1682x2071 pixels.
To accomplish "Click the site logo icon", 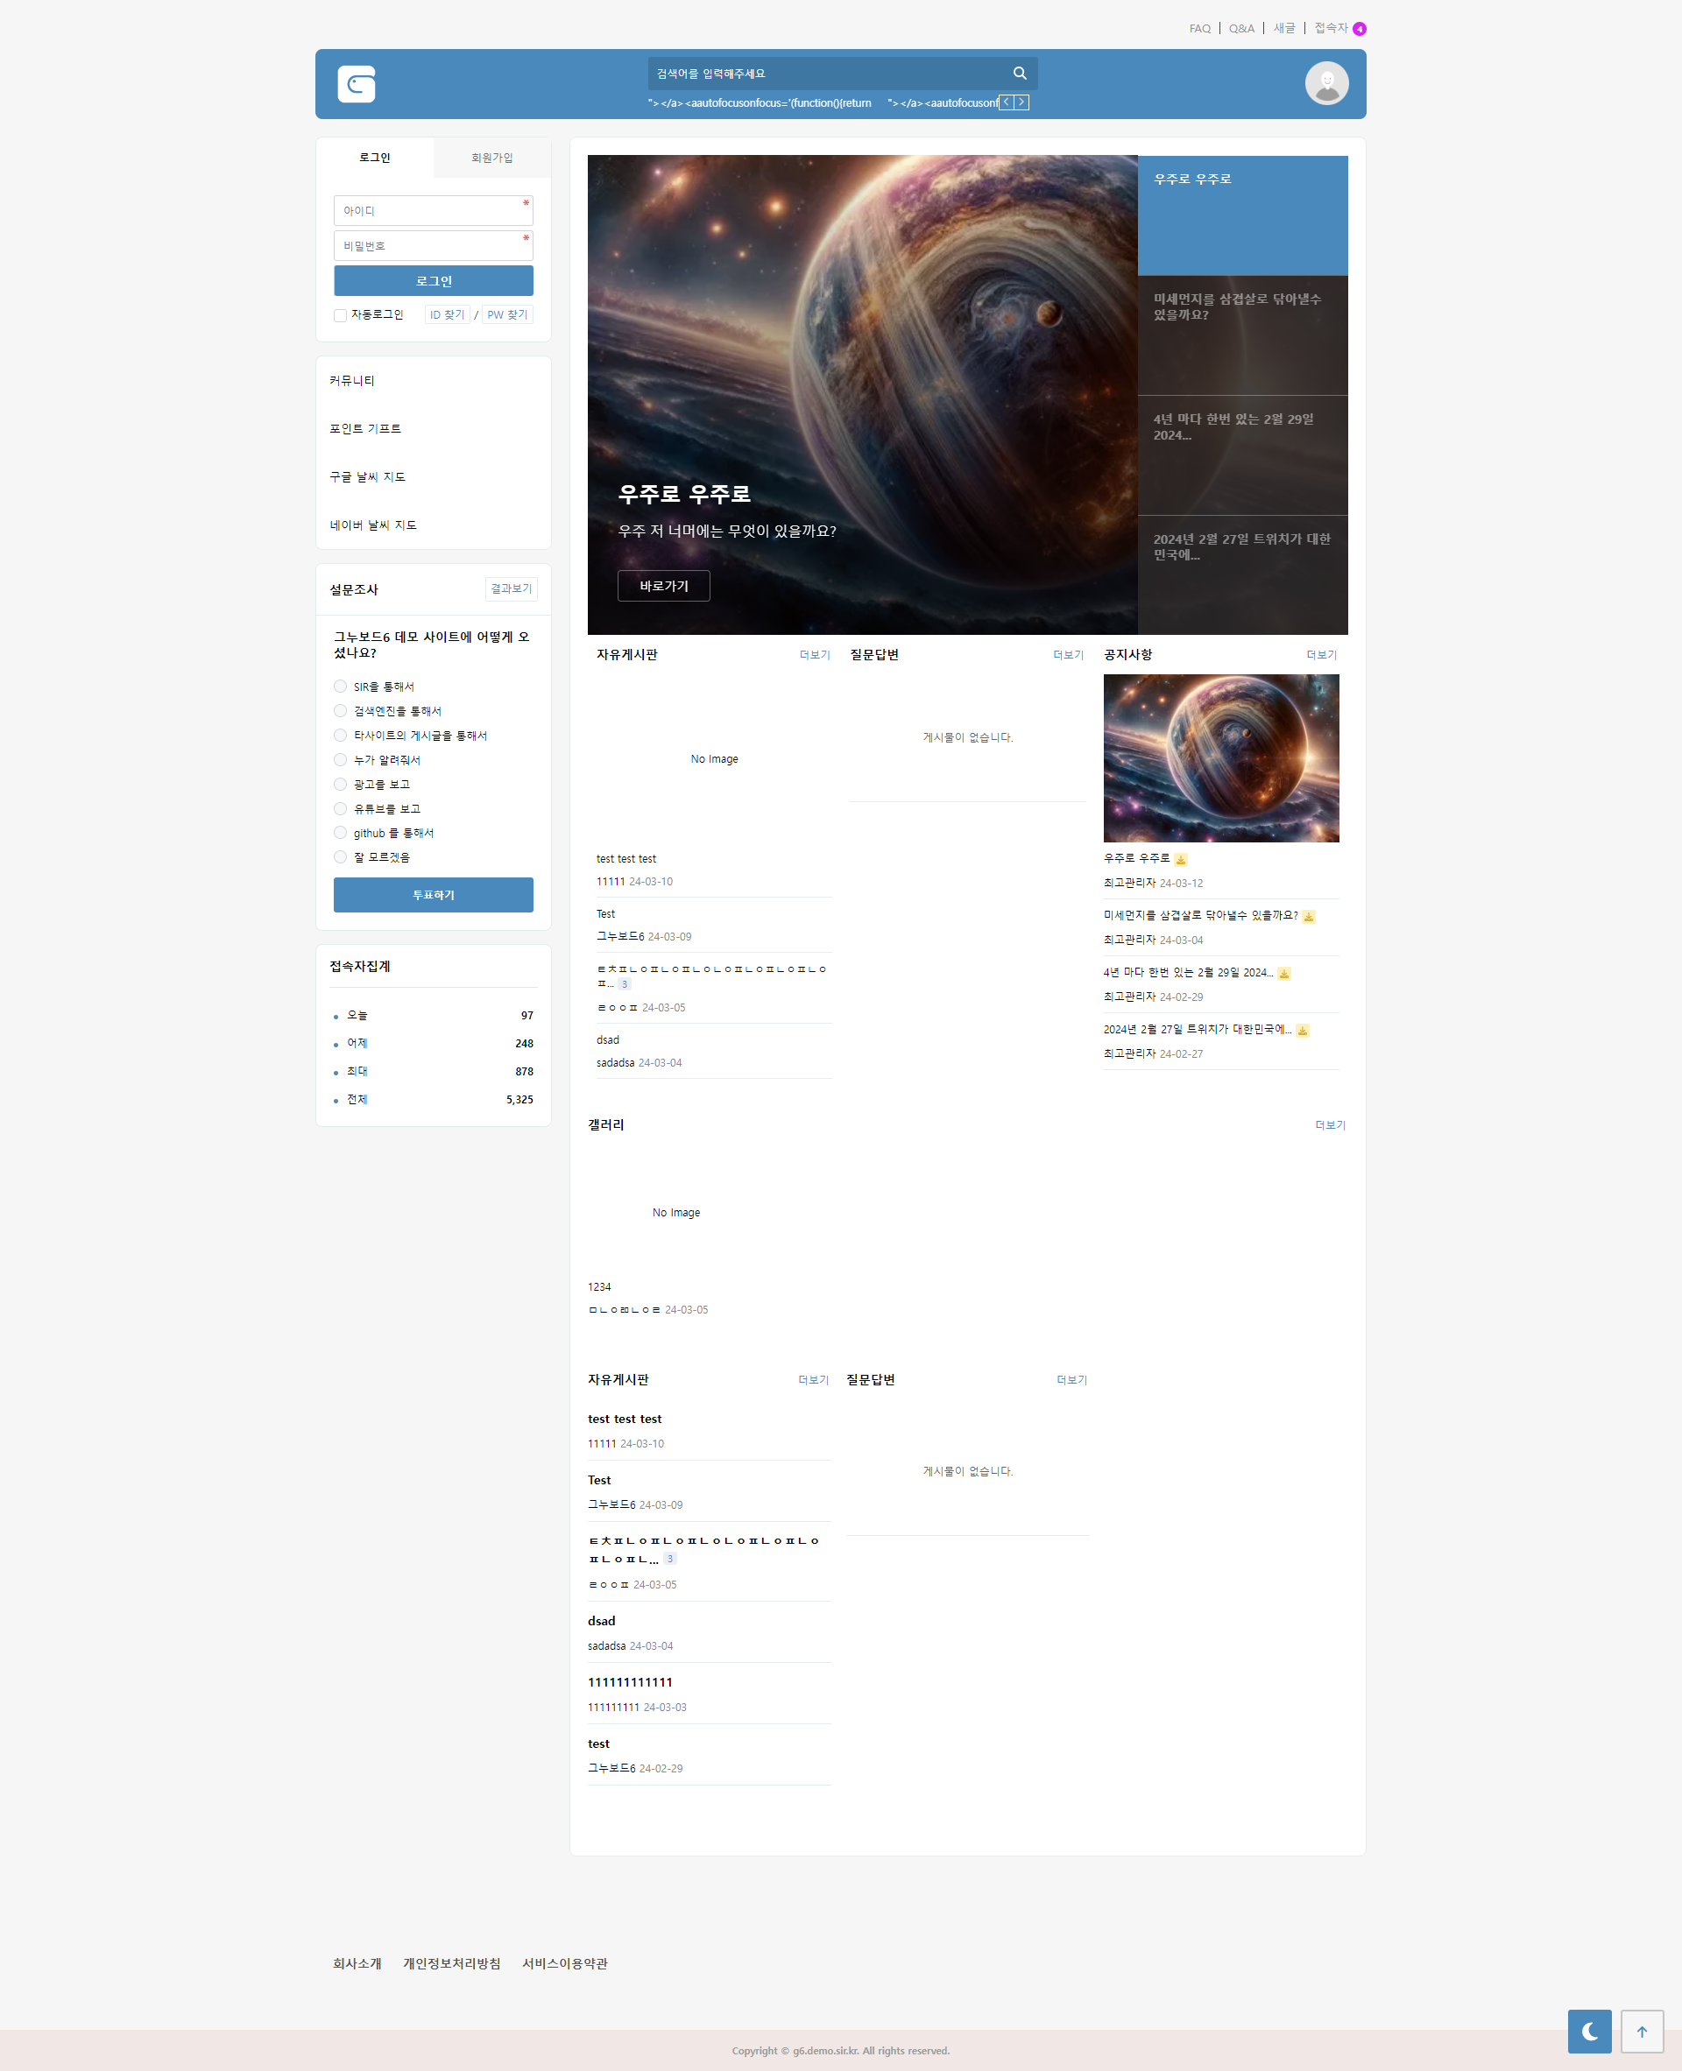I will (x=356, y=84).
